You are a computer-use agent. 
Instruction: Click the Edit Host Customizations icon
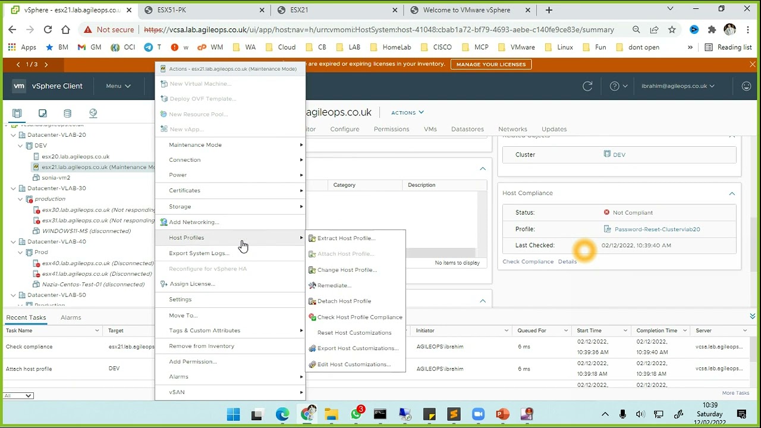(x=312, y=364)
